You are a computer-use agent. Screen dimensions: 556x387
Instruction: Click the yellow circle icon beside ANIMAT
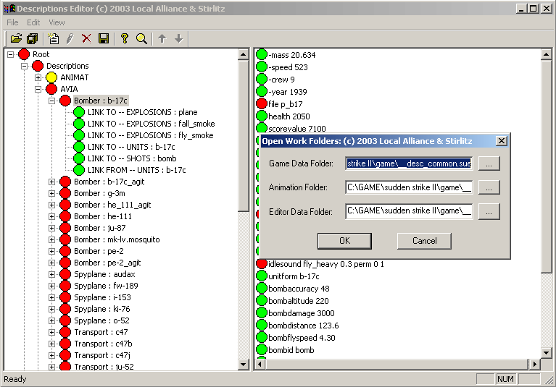point(51,77)
